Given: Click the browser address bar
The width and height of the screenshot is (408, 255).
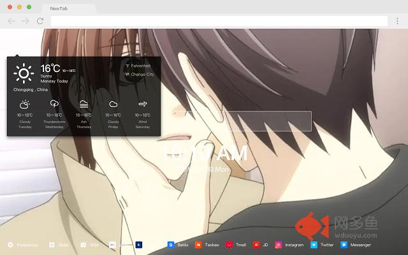Looking at the screenshot, I should click(219, 21).
